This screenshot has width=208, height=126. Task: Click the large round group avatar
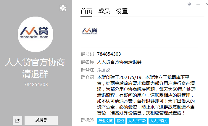36,34
